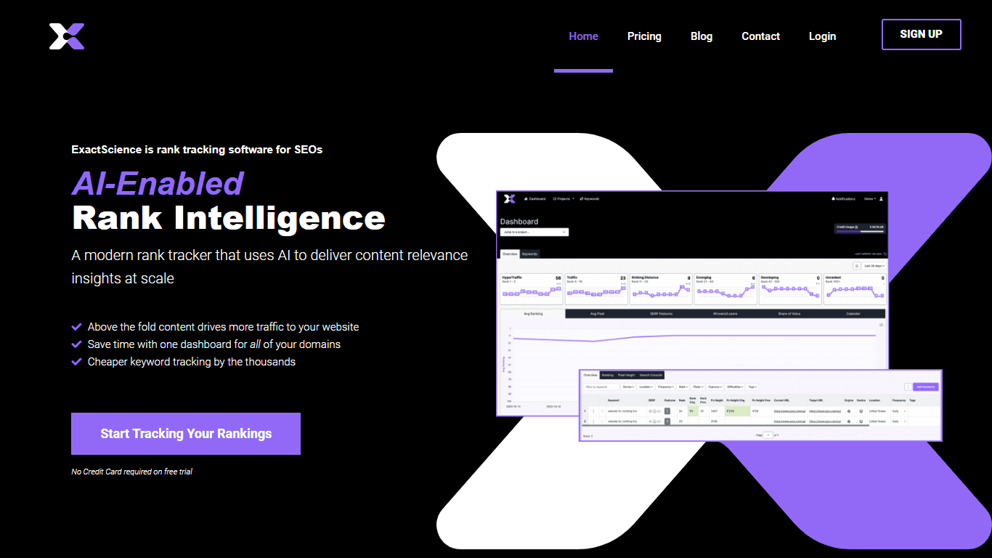Screen dimensions: 992x558
Task: Click the checkmark beside 'Cheaper keyword tracking'
Action: click(x=76, y=362)
